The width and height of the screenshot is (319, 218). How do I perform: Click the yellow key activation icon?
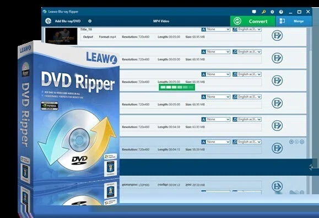tap(264, 12)
